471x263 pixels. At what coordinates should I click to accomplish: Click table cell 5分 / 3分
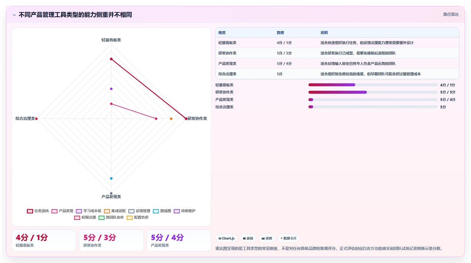[284, 53]
